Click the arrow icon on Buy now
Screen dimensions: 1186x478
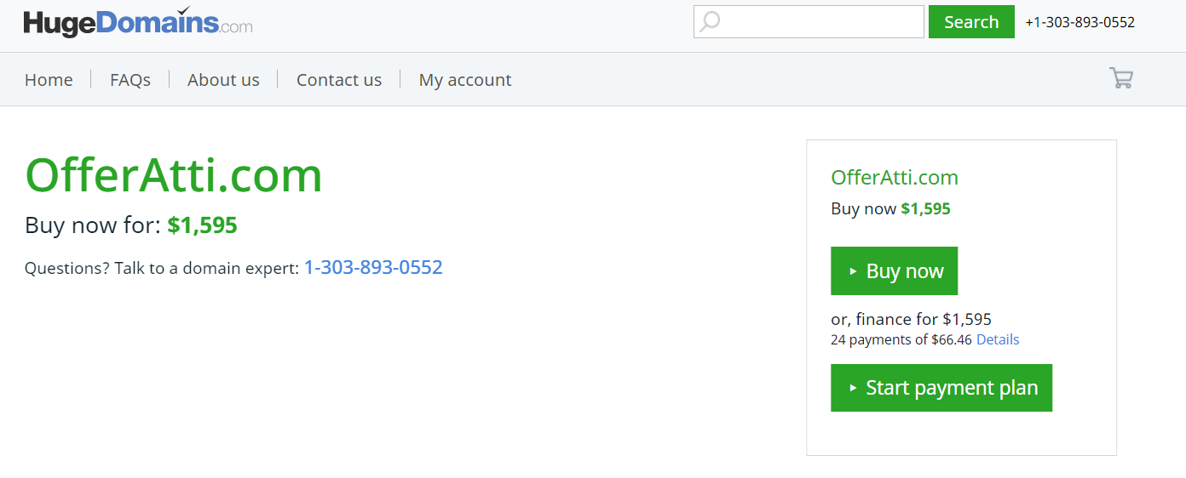click(x=853, y=271)
